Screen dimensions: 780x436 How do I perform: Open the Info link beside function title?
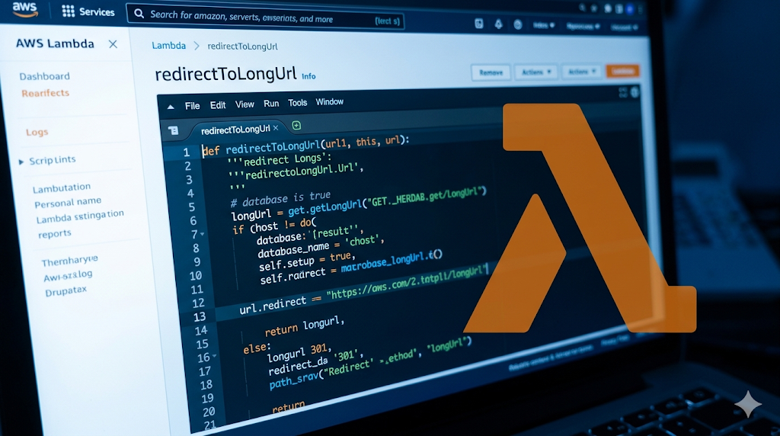(x=308, y=76)
